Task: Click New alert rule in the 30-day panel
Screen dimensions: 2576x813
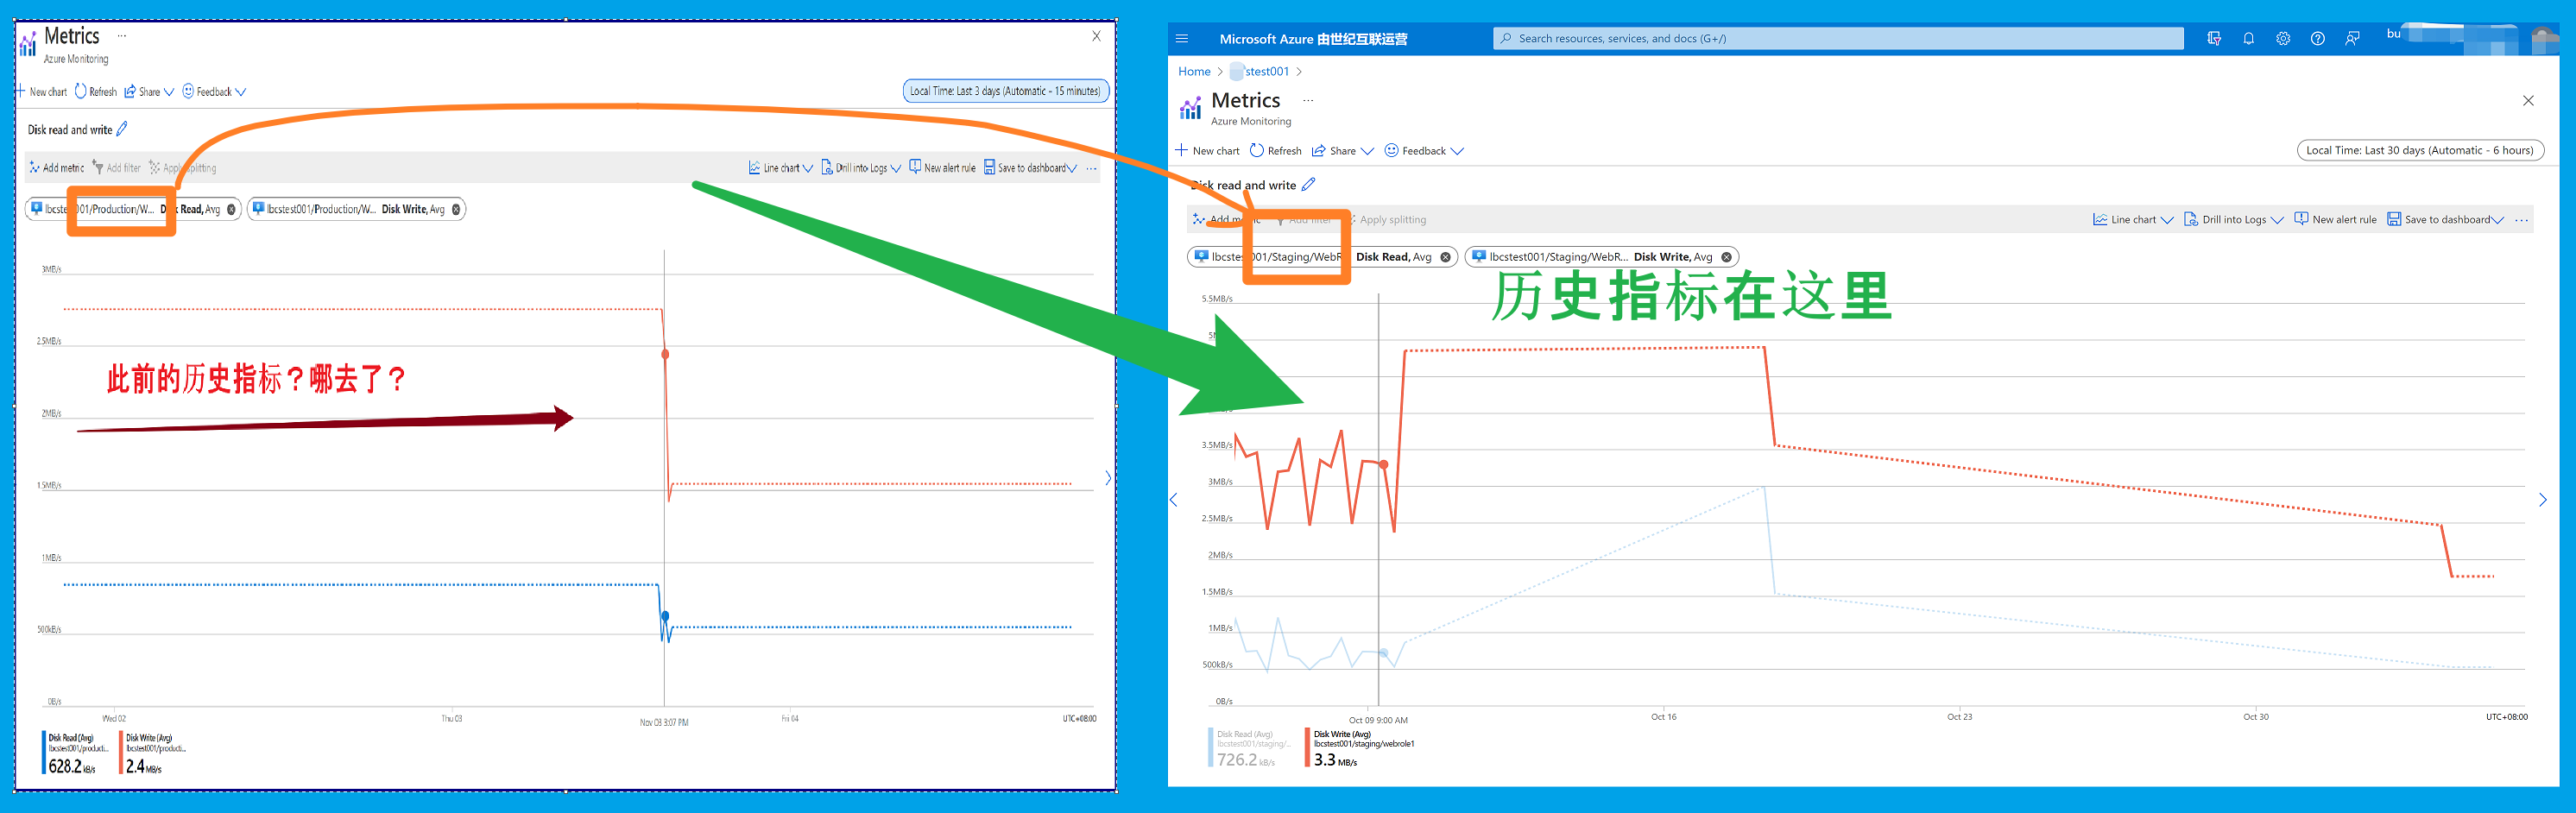Action: [x=2335, y=220]
